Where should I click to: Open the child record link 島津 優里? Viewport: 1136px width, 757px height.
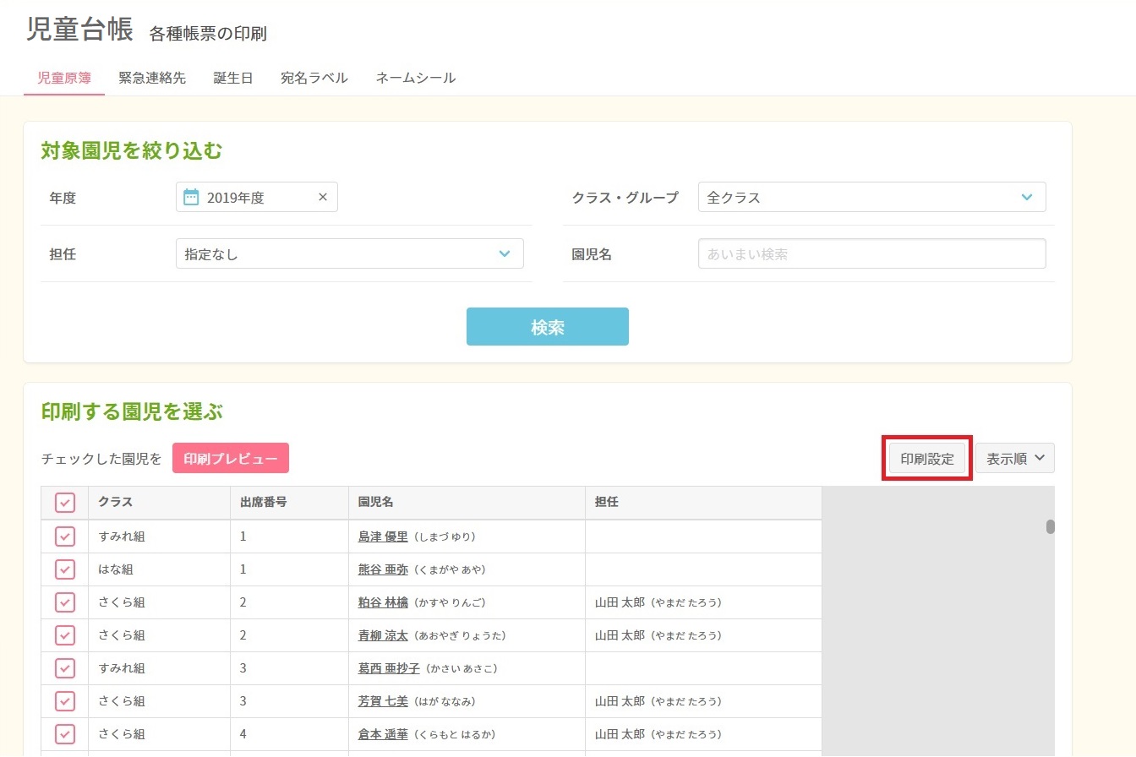click(383, 536)
